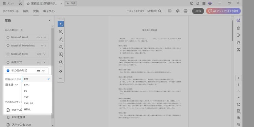Click the PDF を圧縮 option
This screenshot has height=127, width=254.
[x=19, y=117]
